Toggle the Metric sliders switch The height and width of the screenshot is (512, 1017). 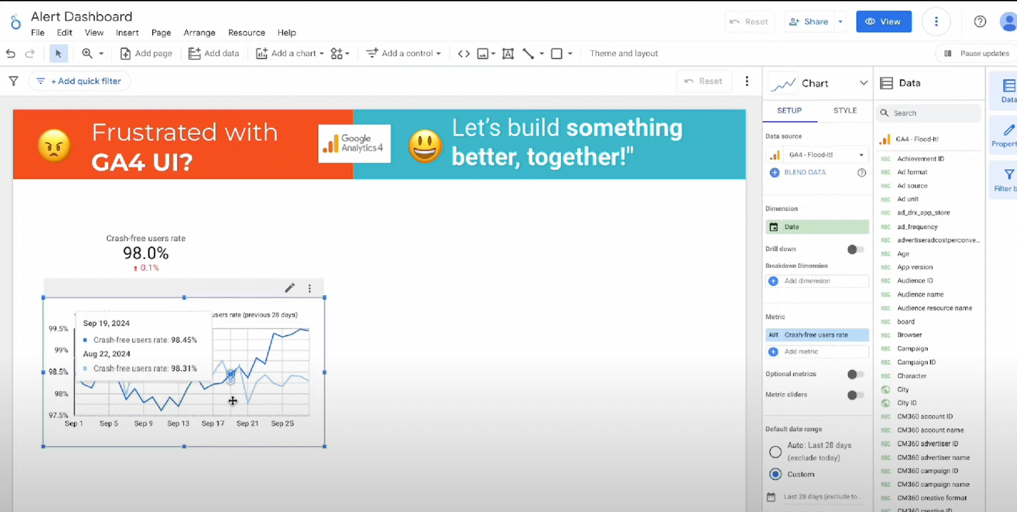(x=855, y=395)
